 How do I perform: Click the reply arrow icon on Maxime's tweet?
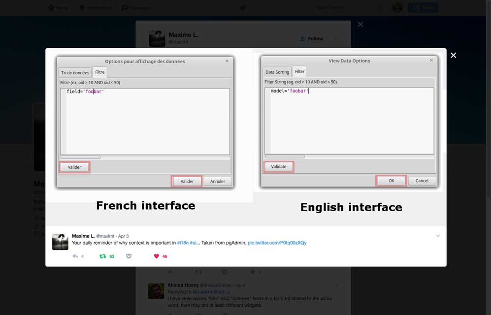pyautogui.click(x=75, y=256)
